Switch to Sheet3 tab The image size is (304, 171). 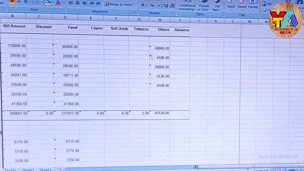click(x=46, y=170)
